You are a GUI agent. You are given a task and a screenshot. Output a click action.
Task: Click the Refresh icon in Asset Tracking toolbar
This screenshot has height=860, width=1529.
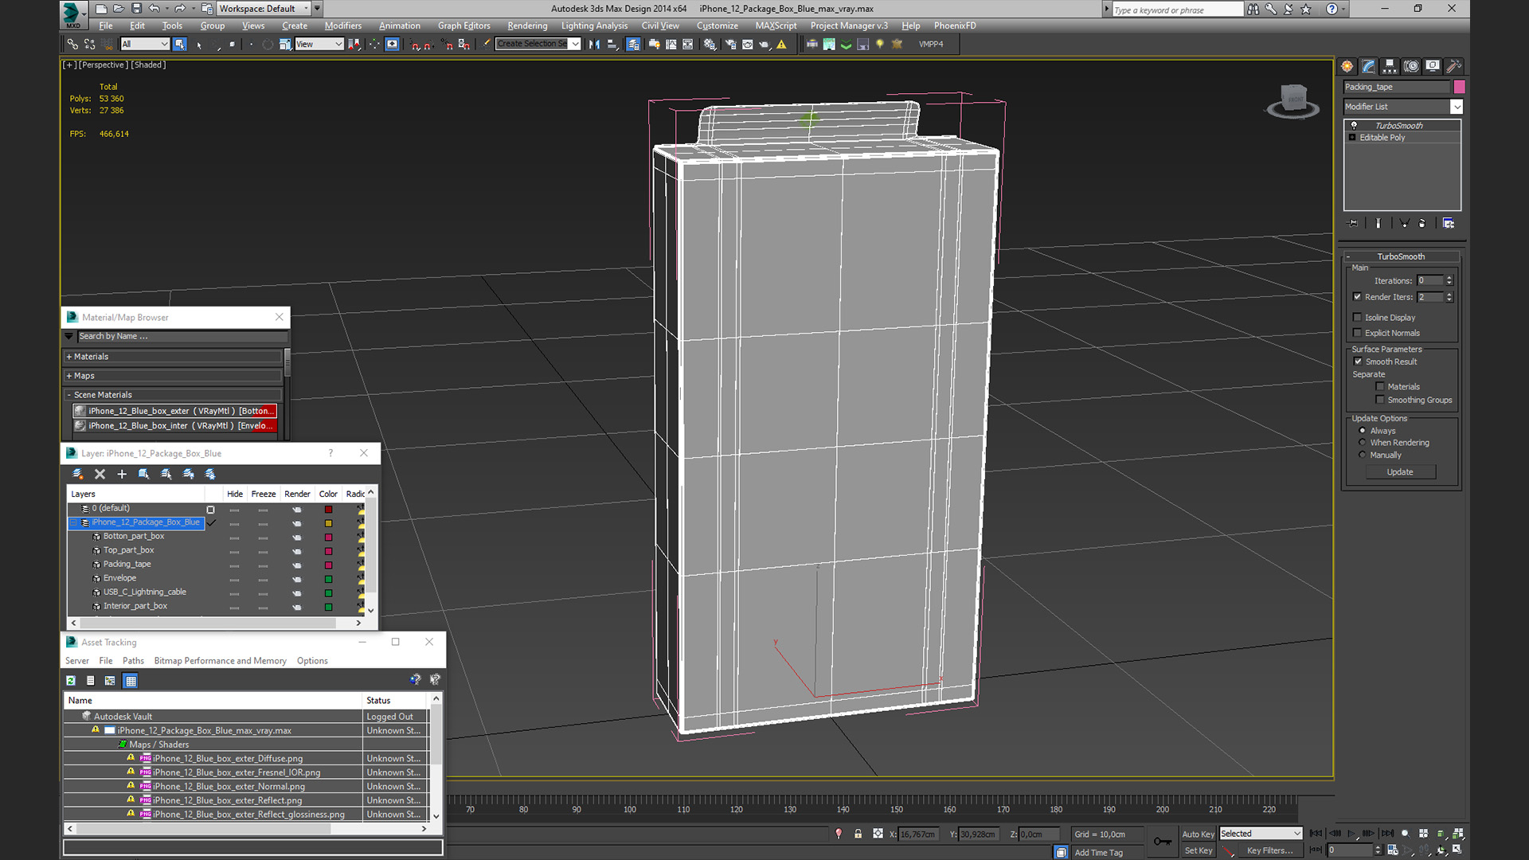pos(71,681)
